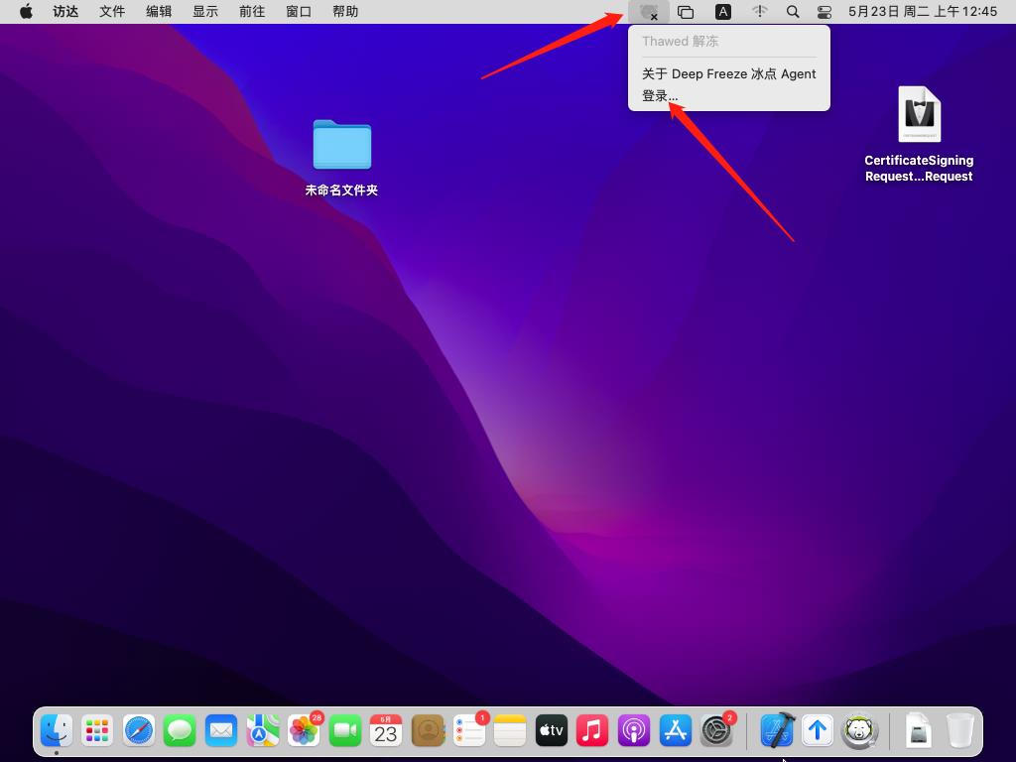Image resolution: width=1016 pixels, height=762 pixels.
Task: Select 登录... in the Deep Freeze menu
Action: click(660, 96)
